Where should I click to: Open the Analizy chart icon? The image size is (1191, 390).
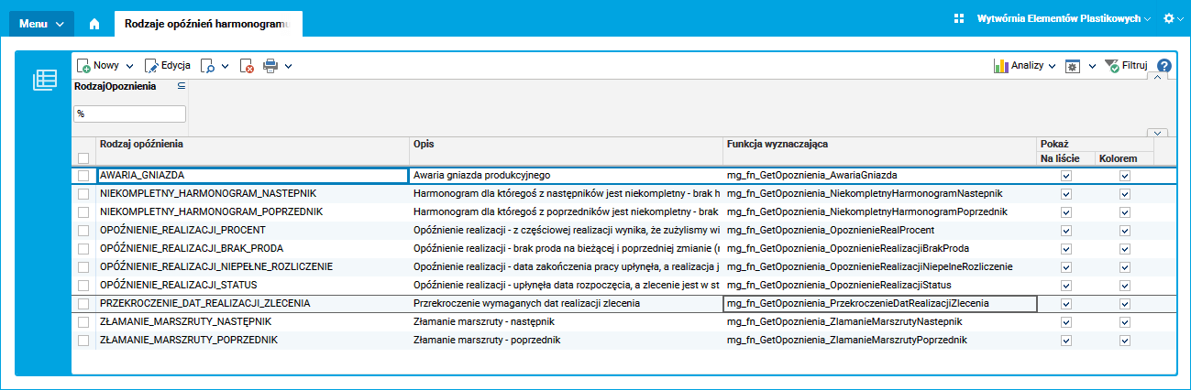[1001, 66]
